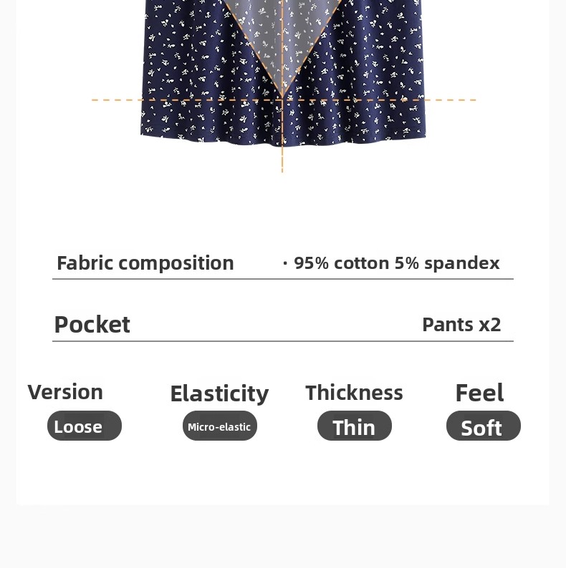This screenshot has height=568, width=566.
Task: Click the divider line under Pocket row
Action: coord(282,341)
